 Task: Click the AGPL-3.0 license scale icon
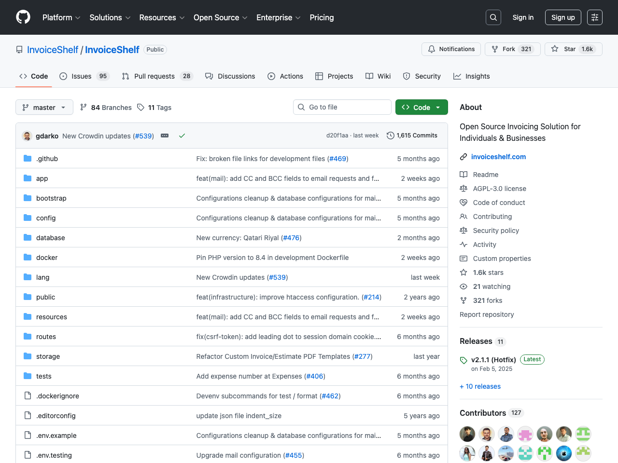[463, 189]
